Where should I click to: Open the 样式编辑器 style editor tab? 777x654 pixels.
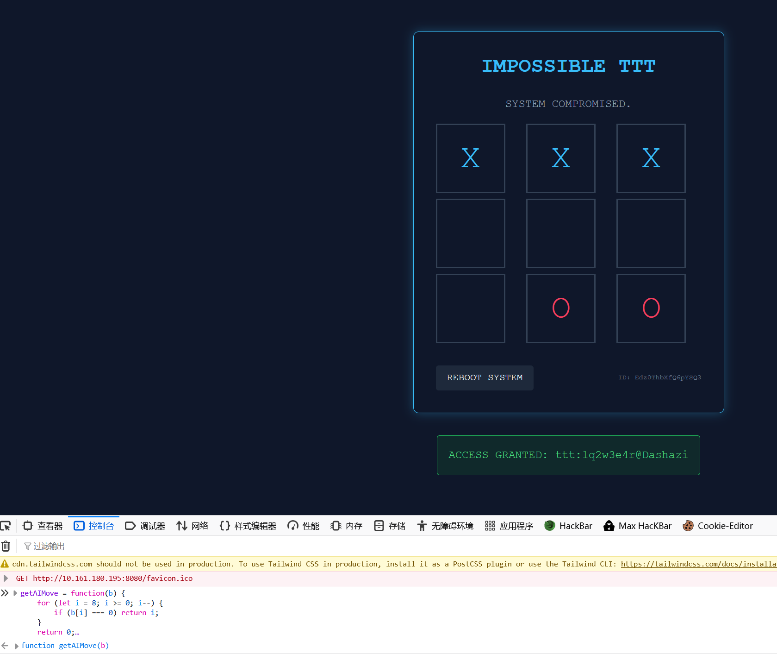click(248, 526)
